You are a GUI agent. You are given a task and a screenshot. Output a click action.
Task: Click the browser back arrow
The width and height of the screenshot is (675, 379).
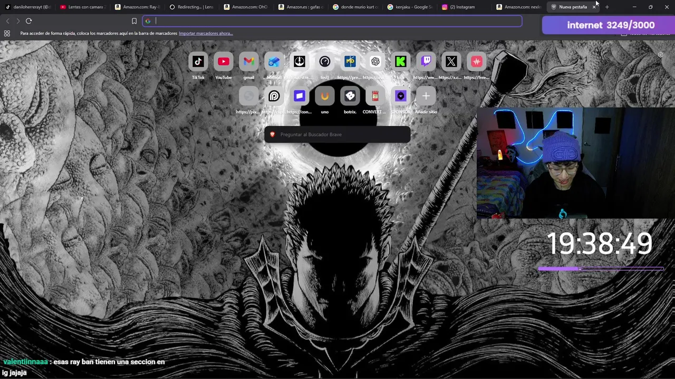7,21
